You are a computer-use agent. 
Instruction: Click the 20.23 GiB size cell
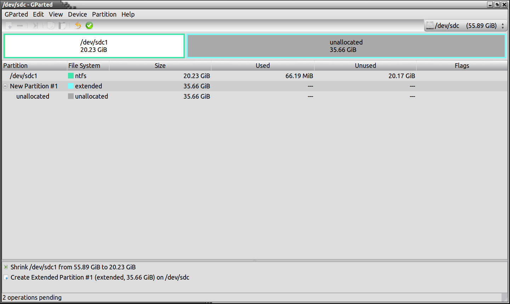click(x=197, y=76)
